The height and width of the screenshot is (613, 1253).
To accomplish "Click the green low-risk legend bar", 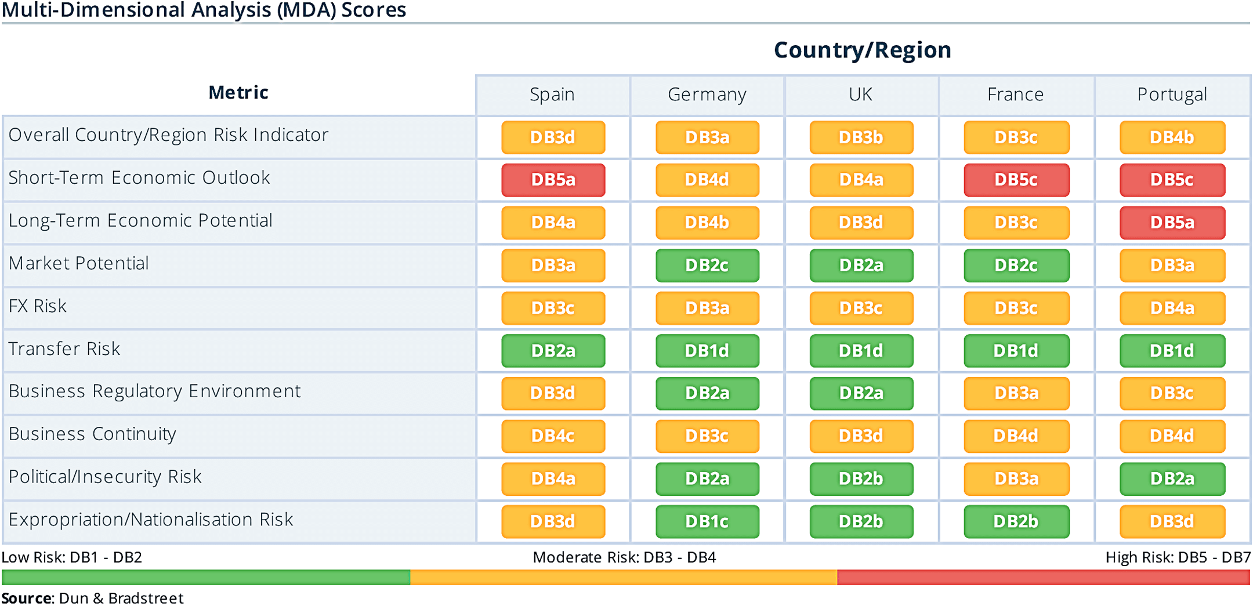I will point(206,577).
